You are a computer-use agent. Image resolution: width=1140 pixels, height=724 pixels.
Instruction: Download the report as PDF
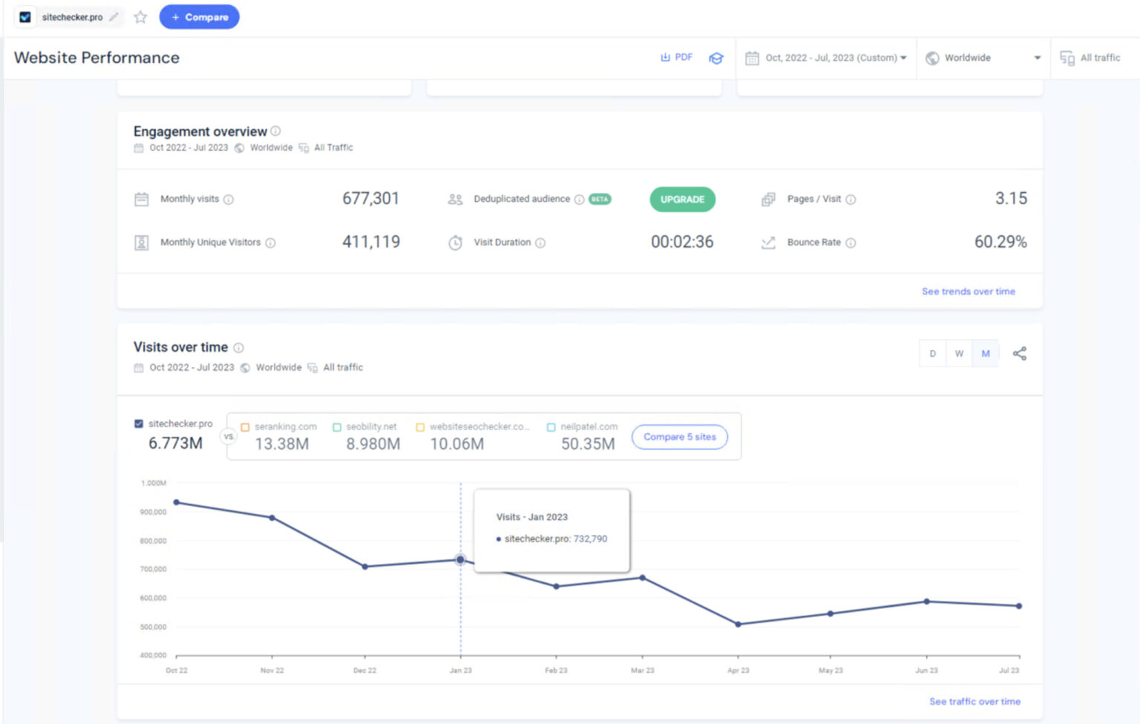click(676, 57)
